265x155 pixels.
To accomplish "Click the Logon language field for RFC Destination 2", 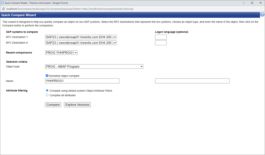I will point(161,43).
